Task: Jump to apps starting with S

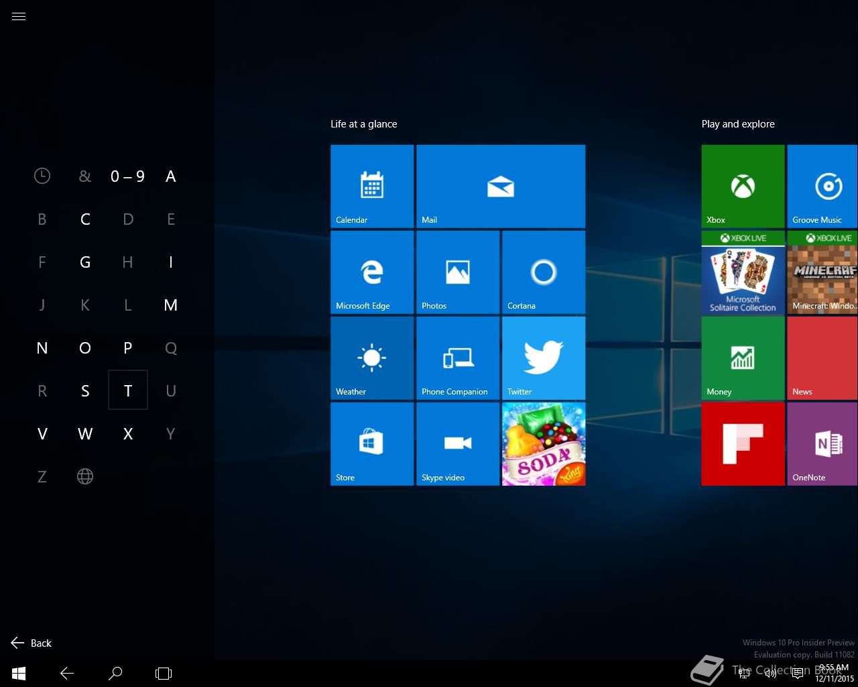Action: tap(85, 391)
